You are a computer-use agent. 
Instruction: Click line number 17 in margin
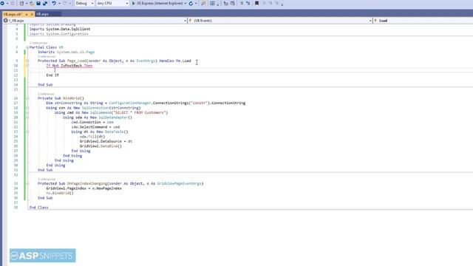[x=16, y=103]
